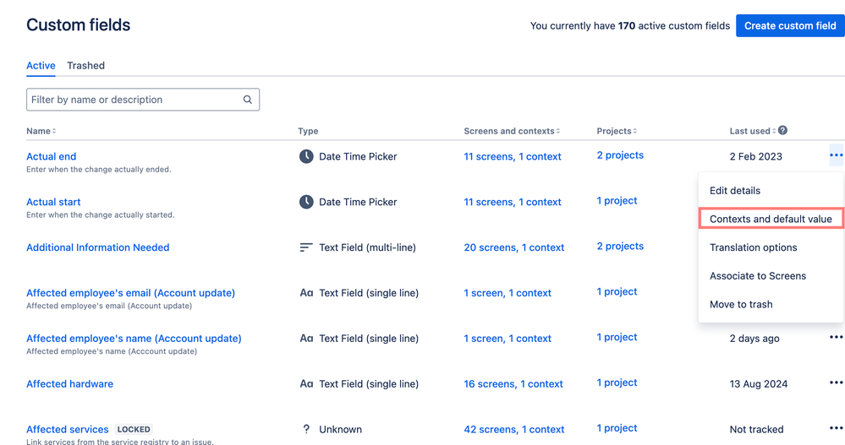This screenshot has height=445, width=845.
Task: Open Affected employee's email (Account update)
Action: tap(130, 293)
